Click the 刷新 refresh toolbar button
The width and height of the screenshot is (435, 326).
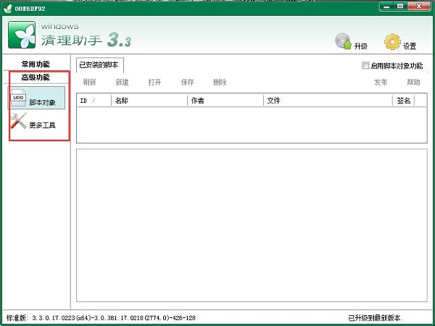89,82
